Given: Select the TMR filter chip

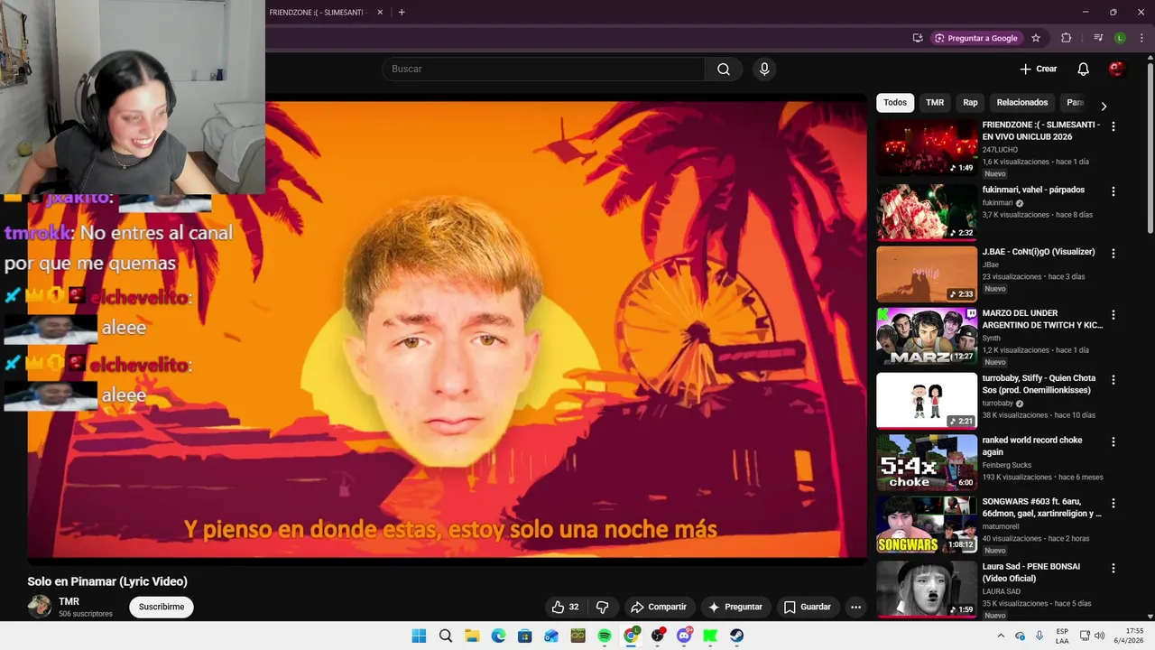Looking at the screenshot, I should pyautogui.click(x=935, y=103).
